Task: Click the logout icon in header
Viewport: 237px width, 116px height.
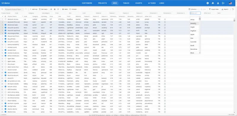Action: [x=223, y=3]
